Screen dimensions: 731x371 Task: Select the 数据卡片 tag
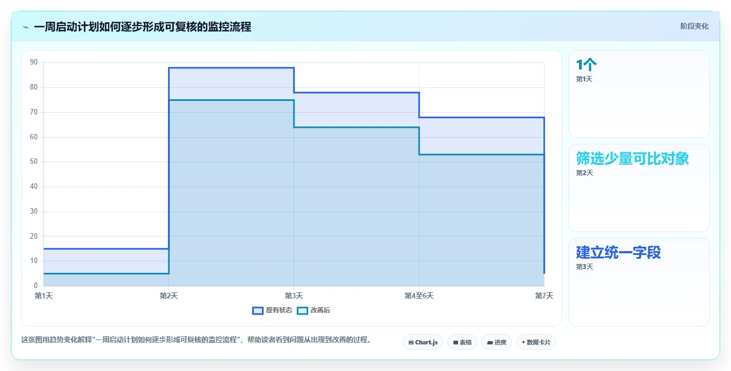coord(536,342)
